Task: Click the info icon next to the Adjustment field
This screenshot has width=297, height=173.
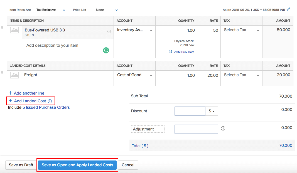Action: coord(223,128)
